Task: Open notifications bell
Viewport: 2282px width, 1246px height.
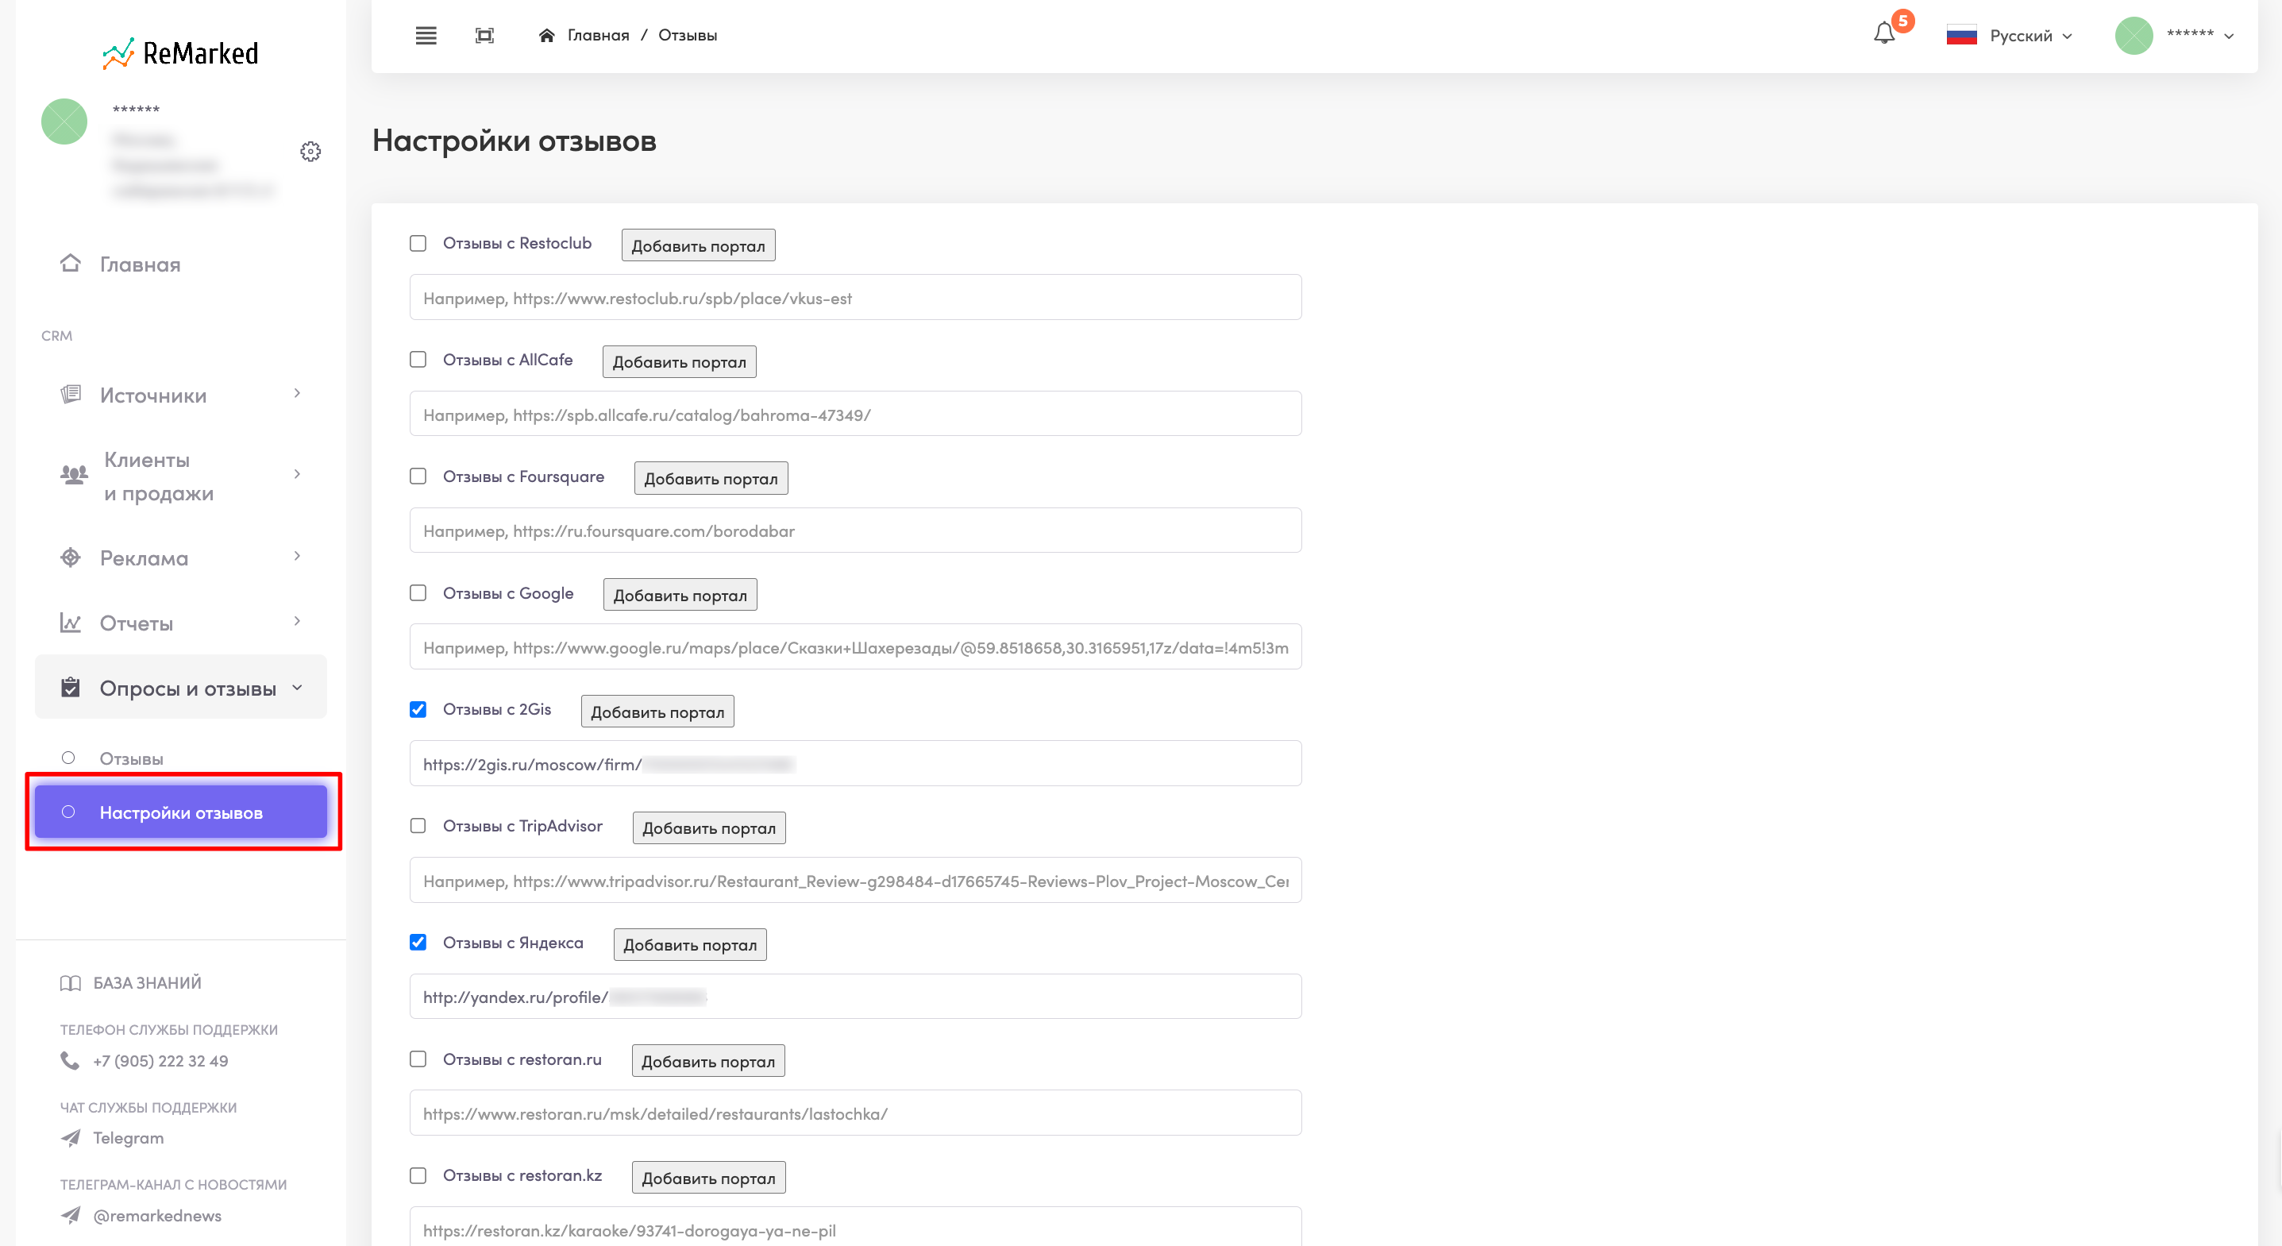Action: (x=1884, y=33)
